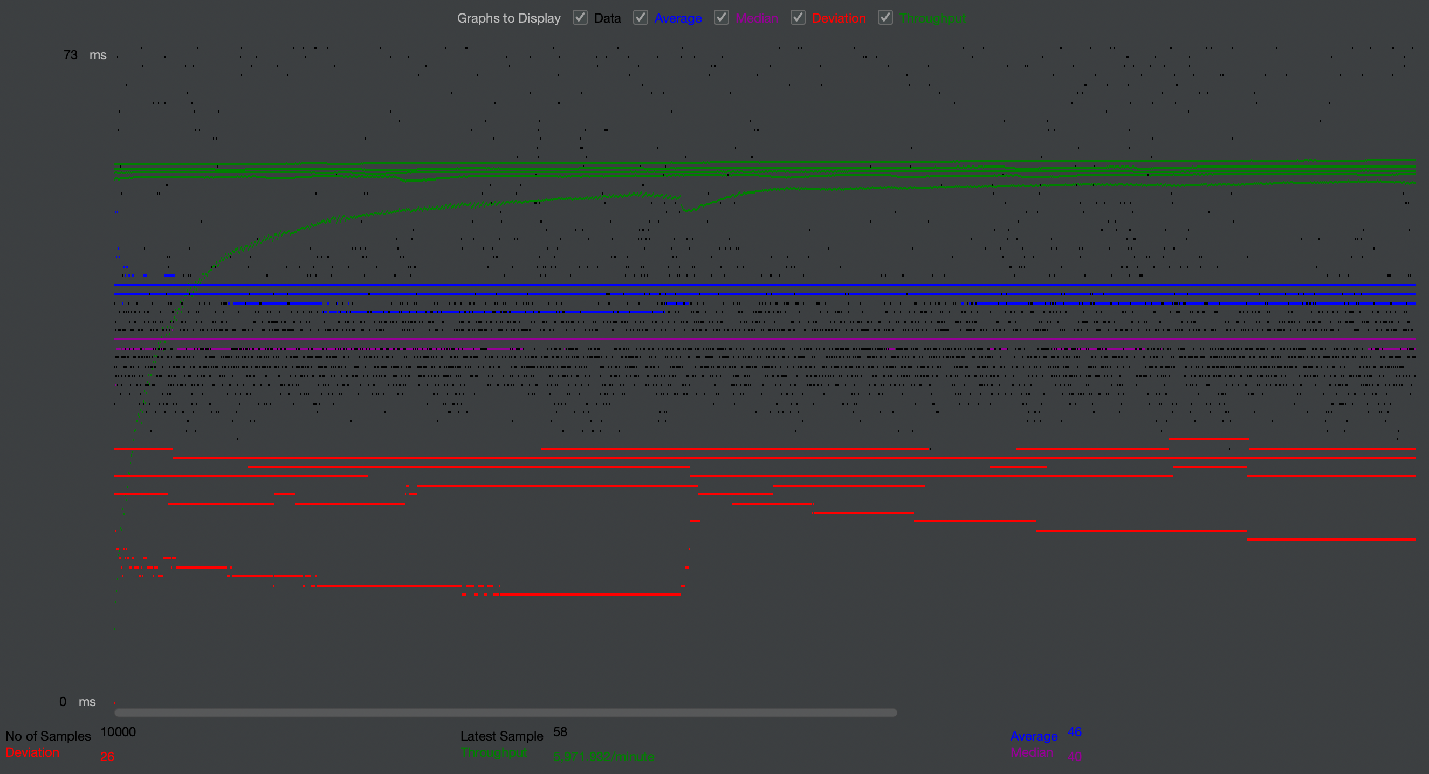The width and height of the screenshot is (1429, 774).
Task: Click the bottom Average value 46
Action: [1074, 732]
